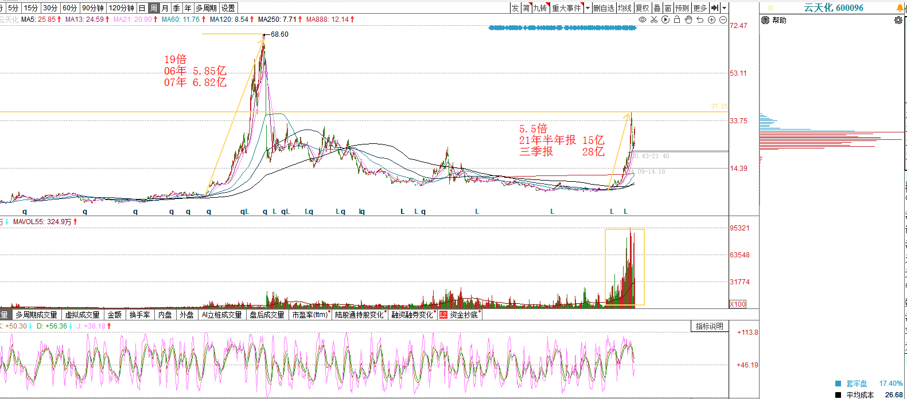Select AI立桩成交量 indicator tab
Image resolution: width=907 pixels, height=399 pixels.
click(222, 315)
